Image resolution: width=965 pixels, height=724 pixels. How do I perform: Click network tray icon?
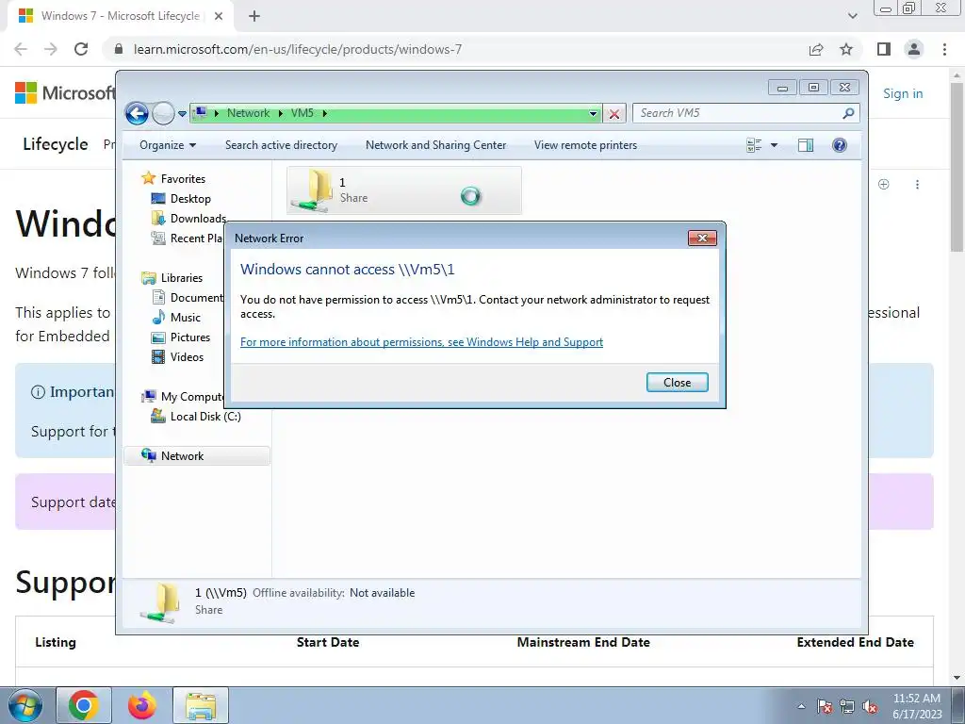(x=847, y=707)
